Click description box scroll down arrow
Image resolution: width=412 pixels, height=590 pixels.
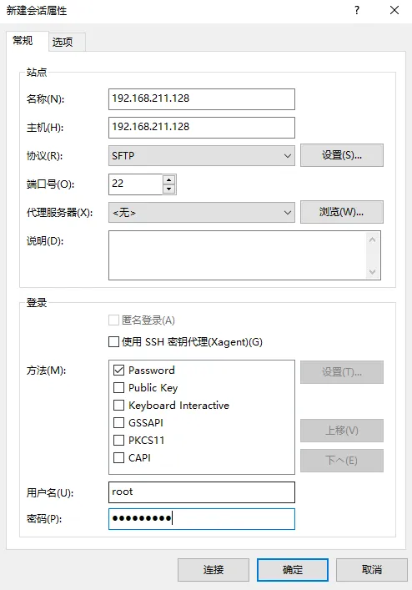pyautogui.click(x=372, y=272)
